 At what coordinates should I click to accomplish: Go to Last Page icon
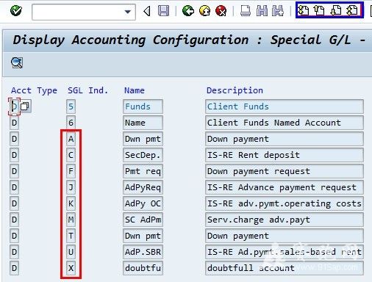coord(352,10)
